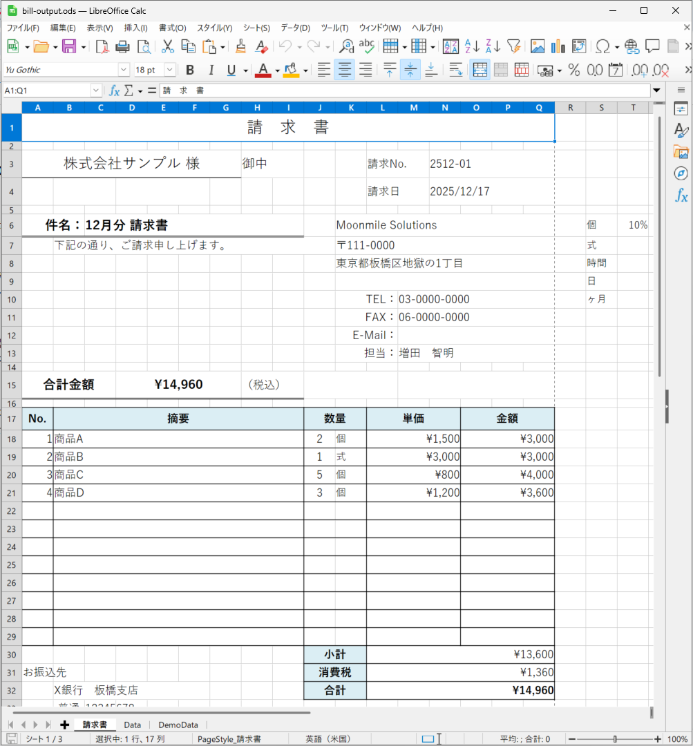Toggle Wrap Text button
693x746 pixels.
[455, 70]
